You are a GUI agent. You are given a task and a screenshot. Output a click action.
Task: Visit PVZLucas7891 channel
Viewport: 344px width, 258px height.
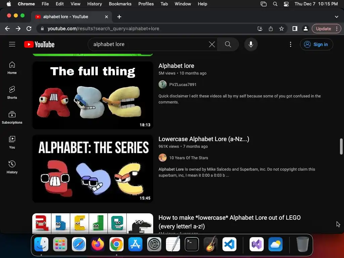[x=183, y=85]
